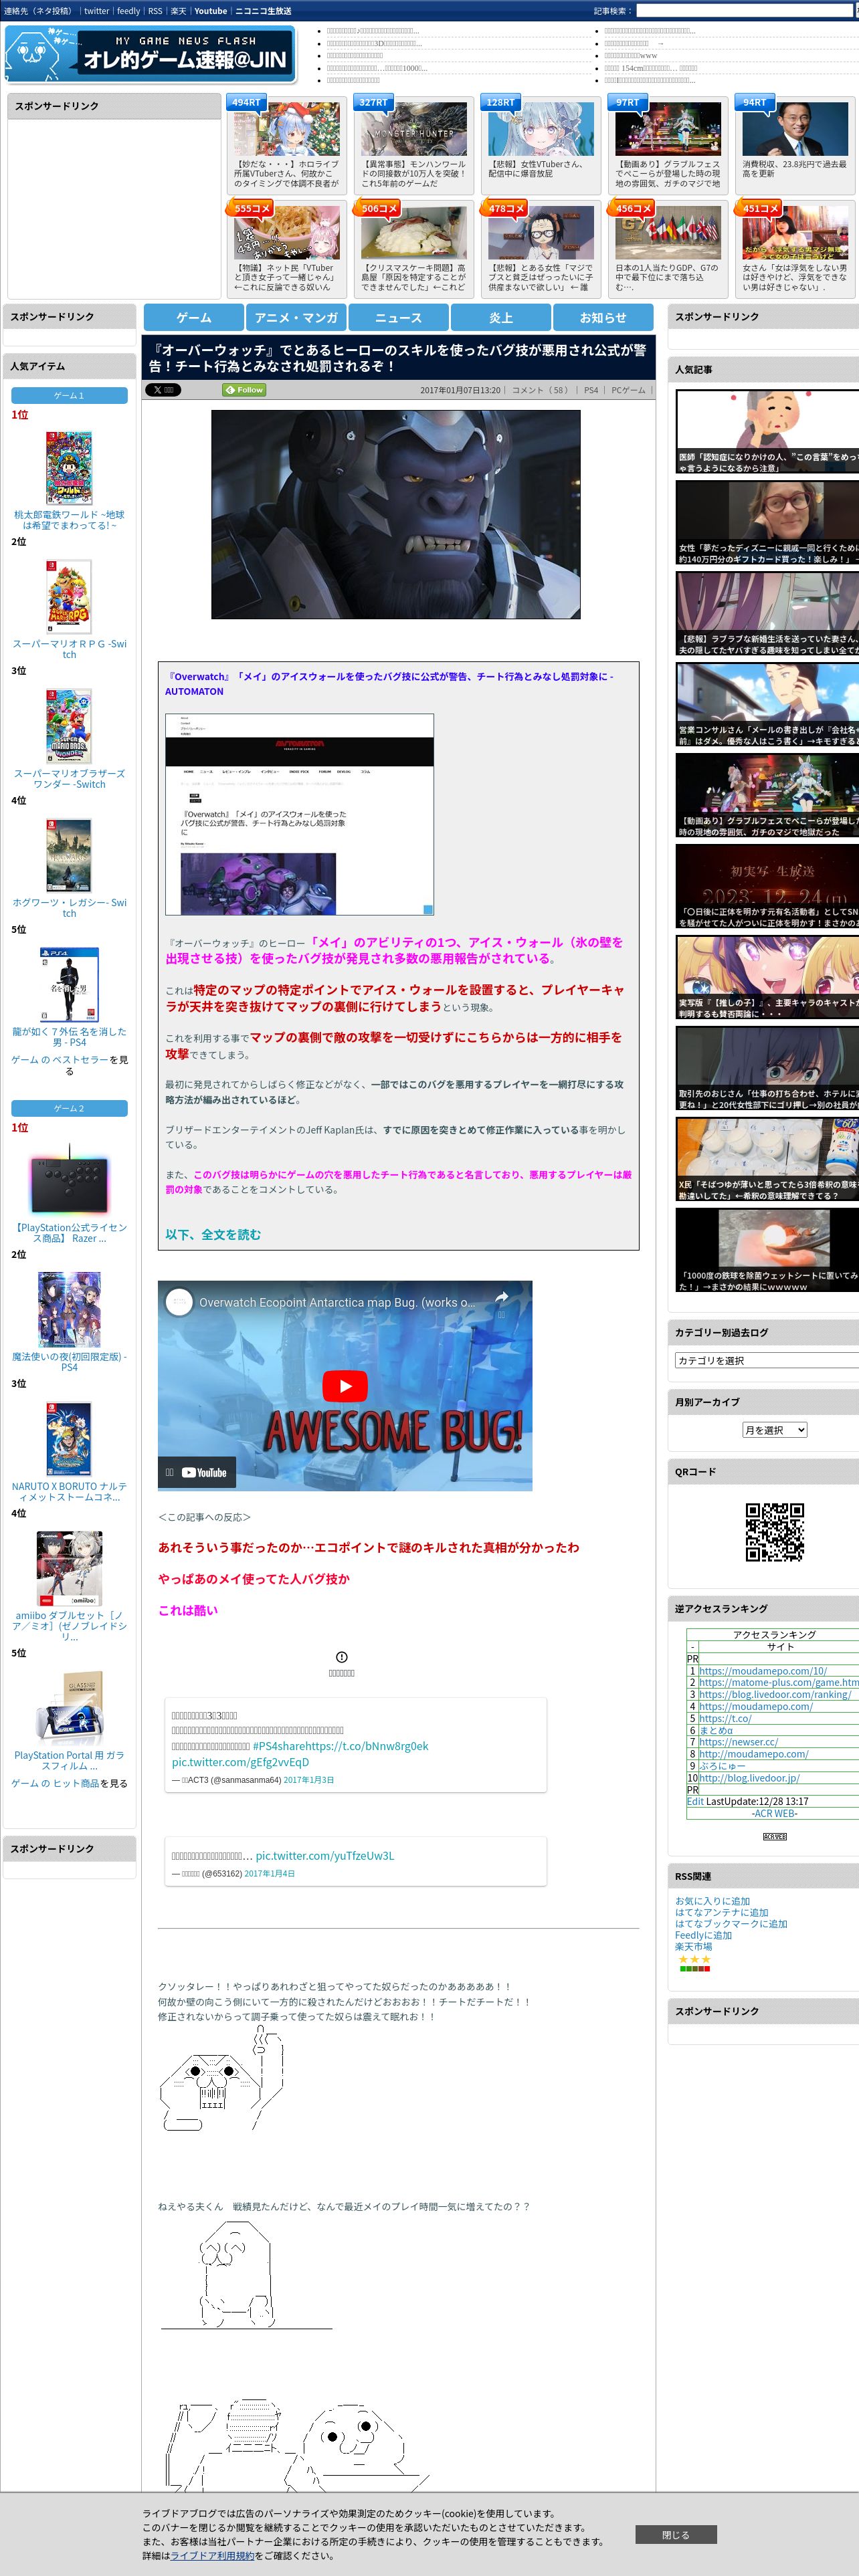Image resolution: width=859 pixels, height=2576 pixels.
Task: Focus the 記事検索 search field
Action: pos(745,11)
